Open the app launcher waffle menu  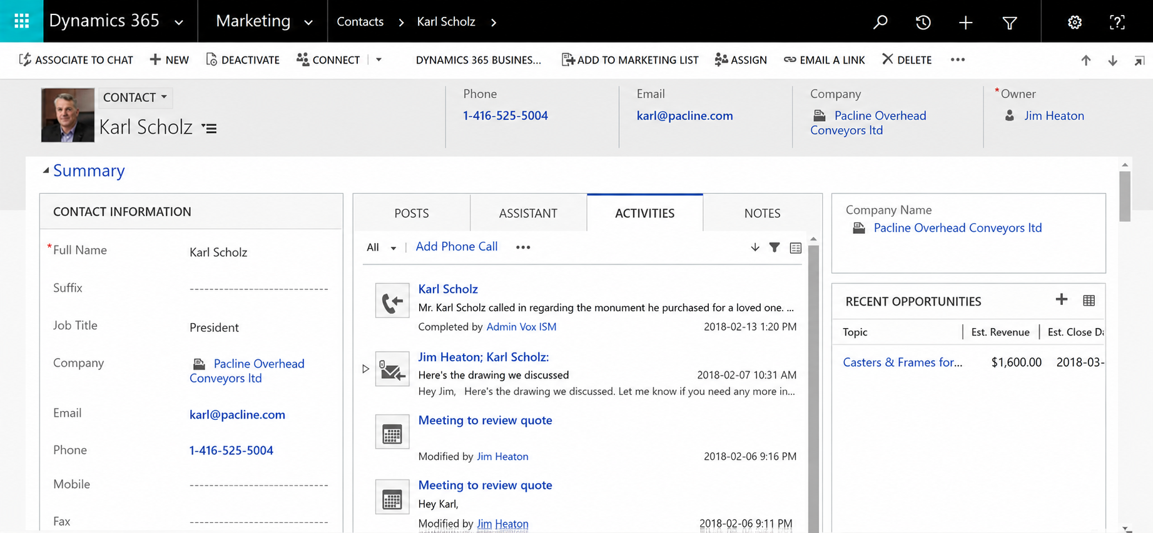pos(21,21)
